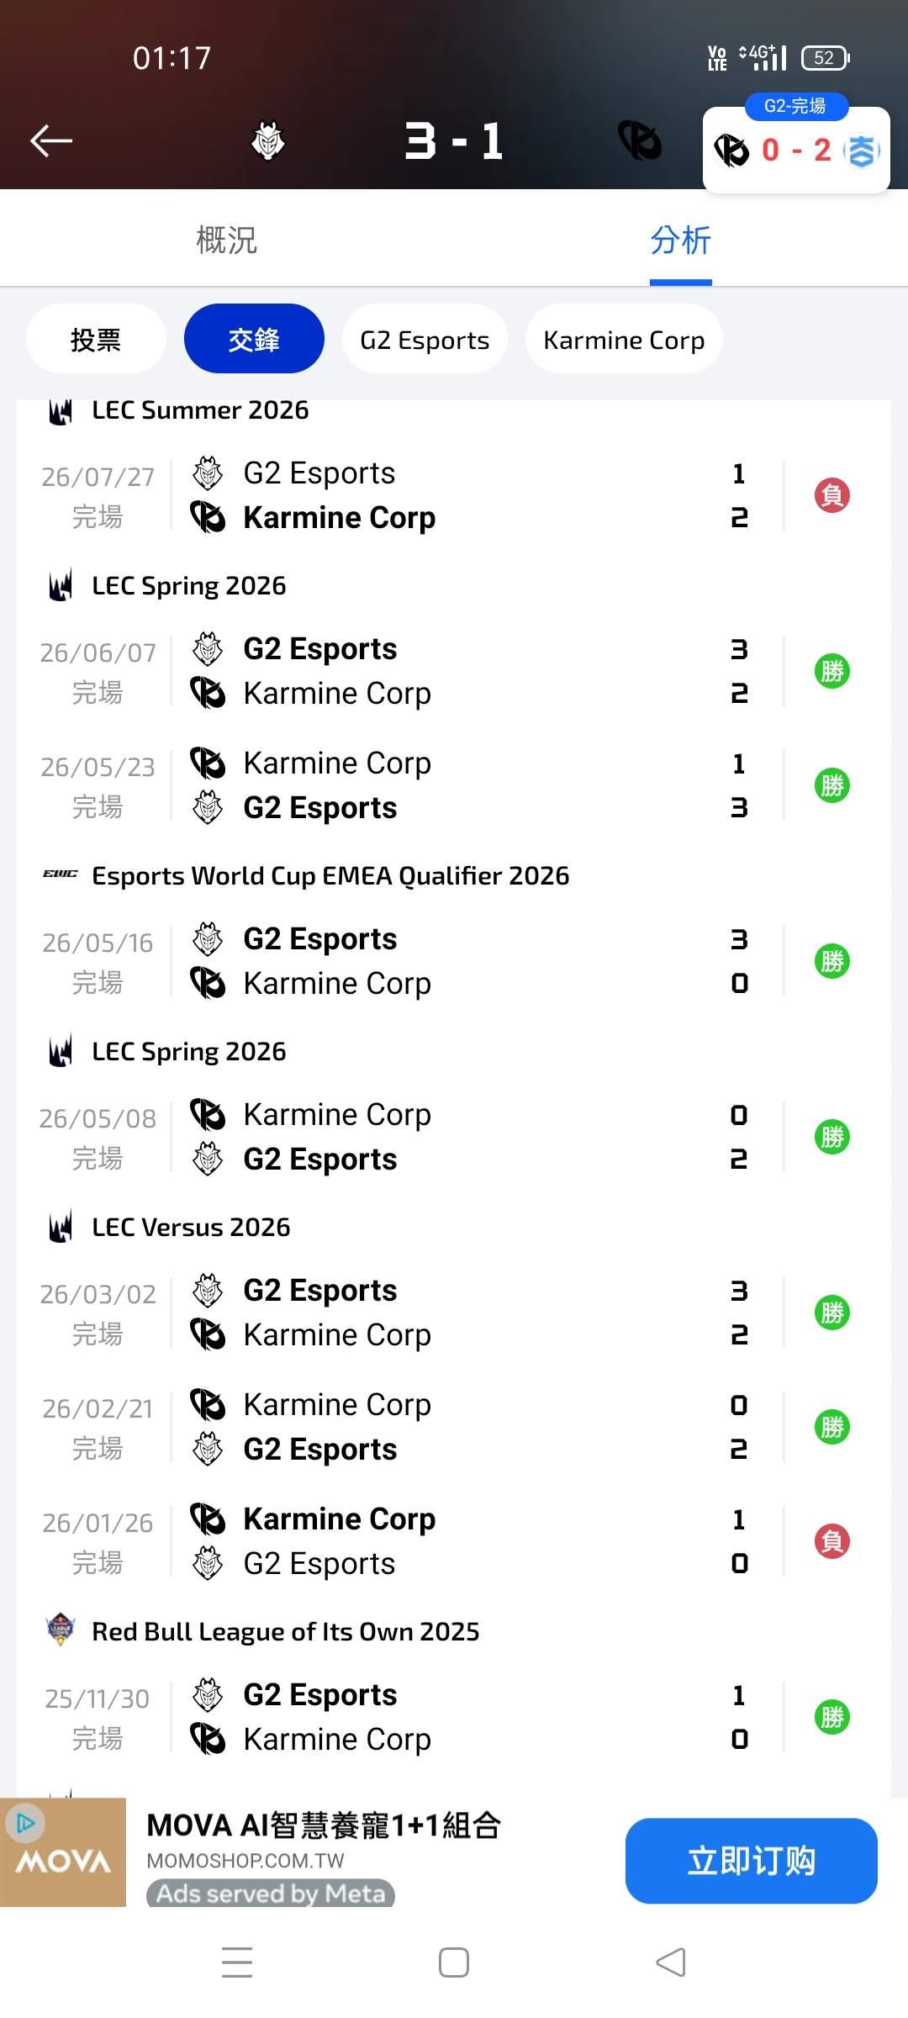Tap Android back triangle button
Viewport: 908px width, 2018px height.
pyautogui.click(x=671, y=1963)
